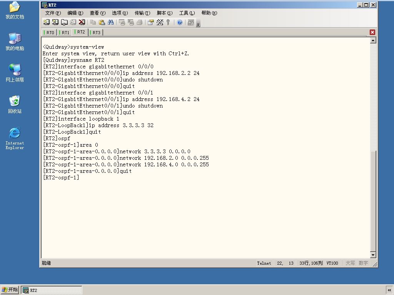The image size is (394, 295).
Task: Click the 开始 Start button
Action: (x=10, y=290)
